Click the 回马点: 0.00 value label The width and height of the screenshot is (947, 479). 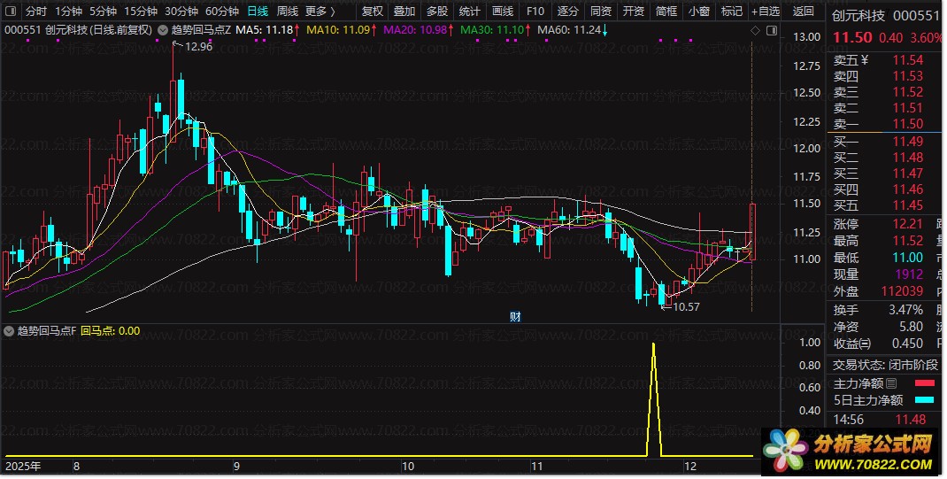pyautogui.click(x=110, y=331)
